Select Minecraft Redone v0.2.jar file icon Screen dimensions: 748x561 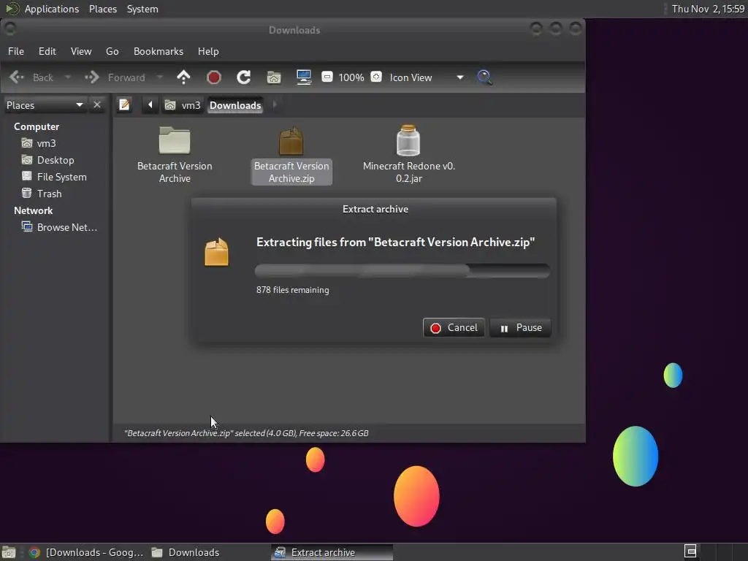tap(408, 140)
